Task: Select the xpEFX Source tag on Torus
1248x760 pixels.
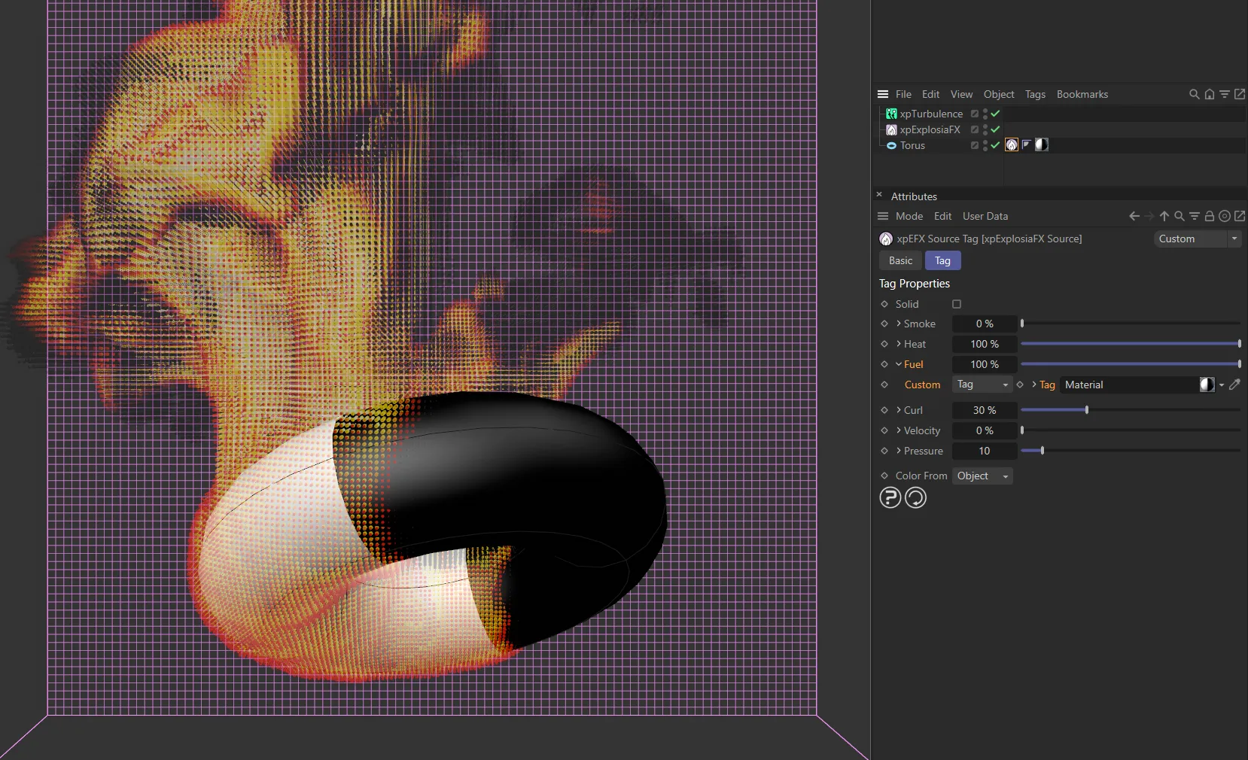Action: 1012,145
